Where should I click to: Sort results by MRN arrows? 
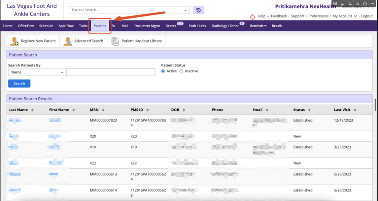point(103,110)
